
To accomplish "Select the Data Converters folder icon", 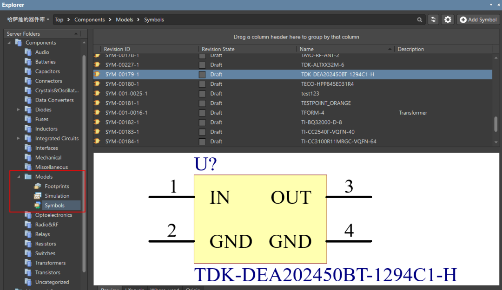I will pos(28,100).
